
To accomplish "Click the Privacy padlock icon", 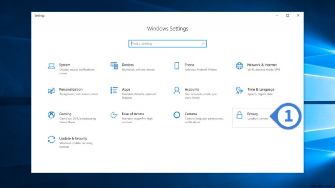I will coord(239,115).
